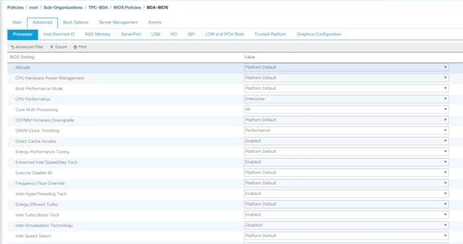Viewport: 463px width, 244px height.
Task: Open Intel HyperThreading Tech dropdown
Action: coord(346,194)
